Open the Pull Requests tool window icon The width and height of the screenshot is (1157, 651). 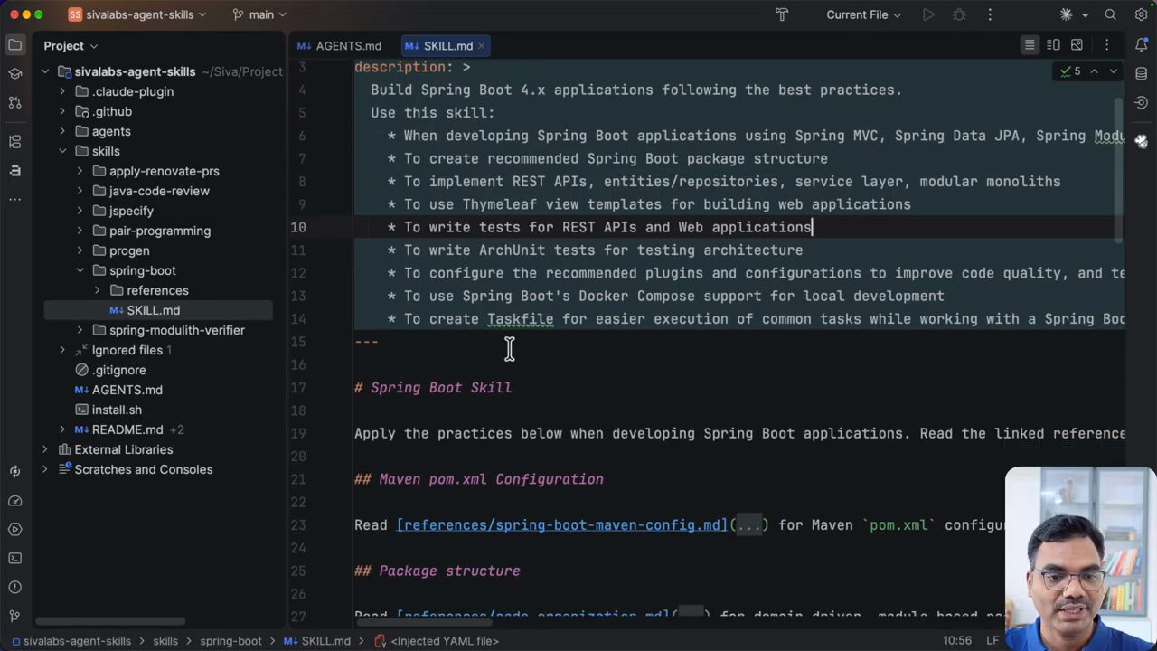click(x=14, y=102)
